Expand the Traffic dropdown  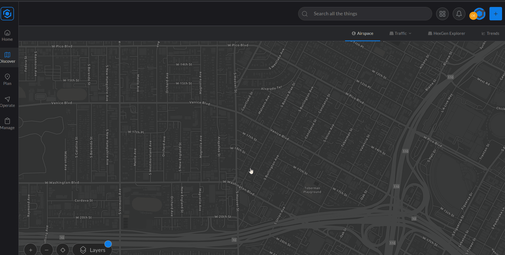[x=400, y=33]
